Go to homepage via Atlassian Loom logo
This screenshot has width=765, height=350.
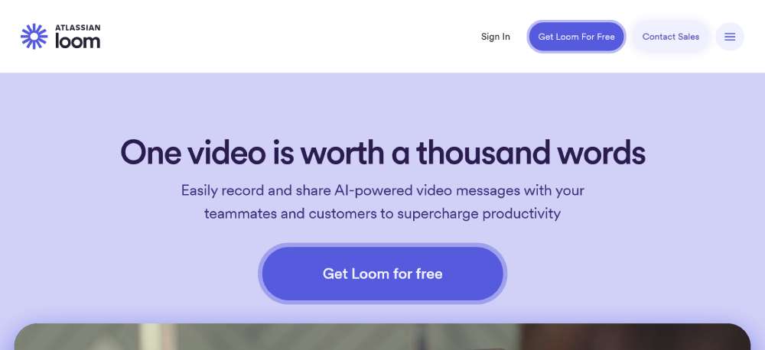pos(60,37)
